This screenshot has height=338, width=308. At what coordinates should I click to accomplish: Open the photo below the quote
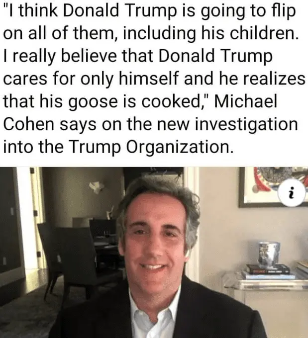tap(154, 253)
